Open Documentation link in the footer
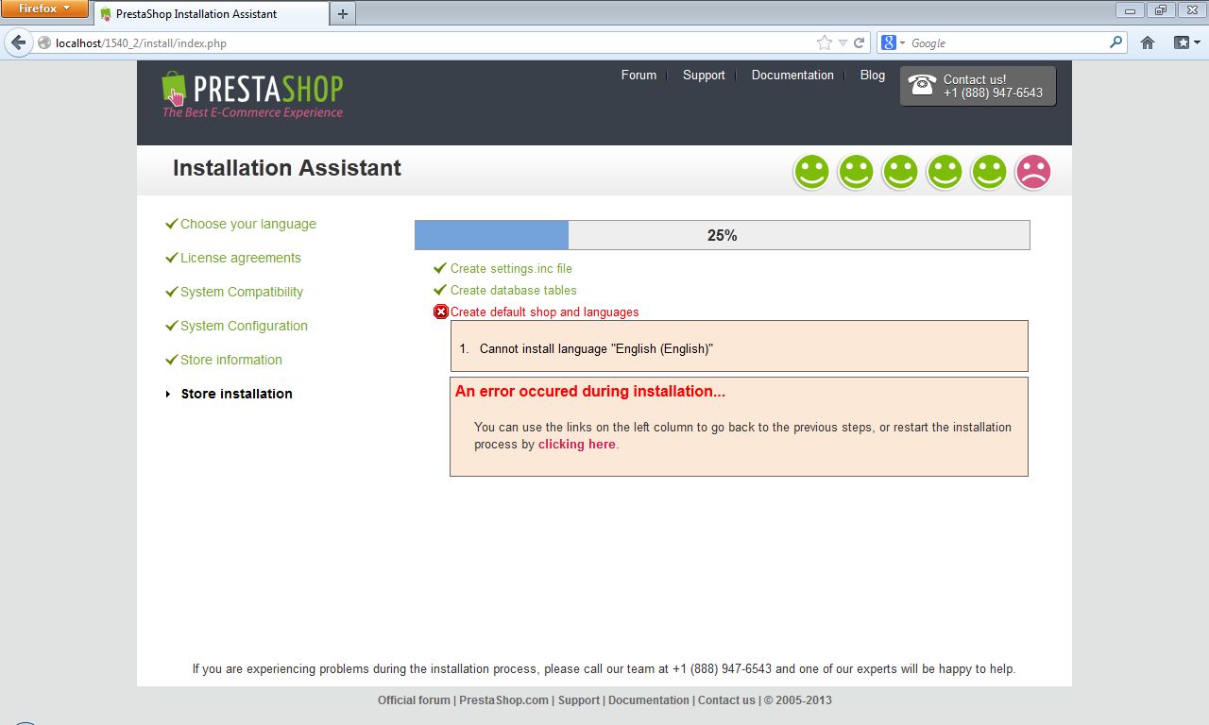 click(649, 700)
